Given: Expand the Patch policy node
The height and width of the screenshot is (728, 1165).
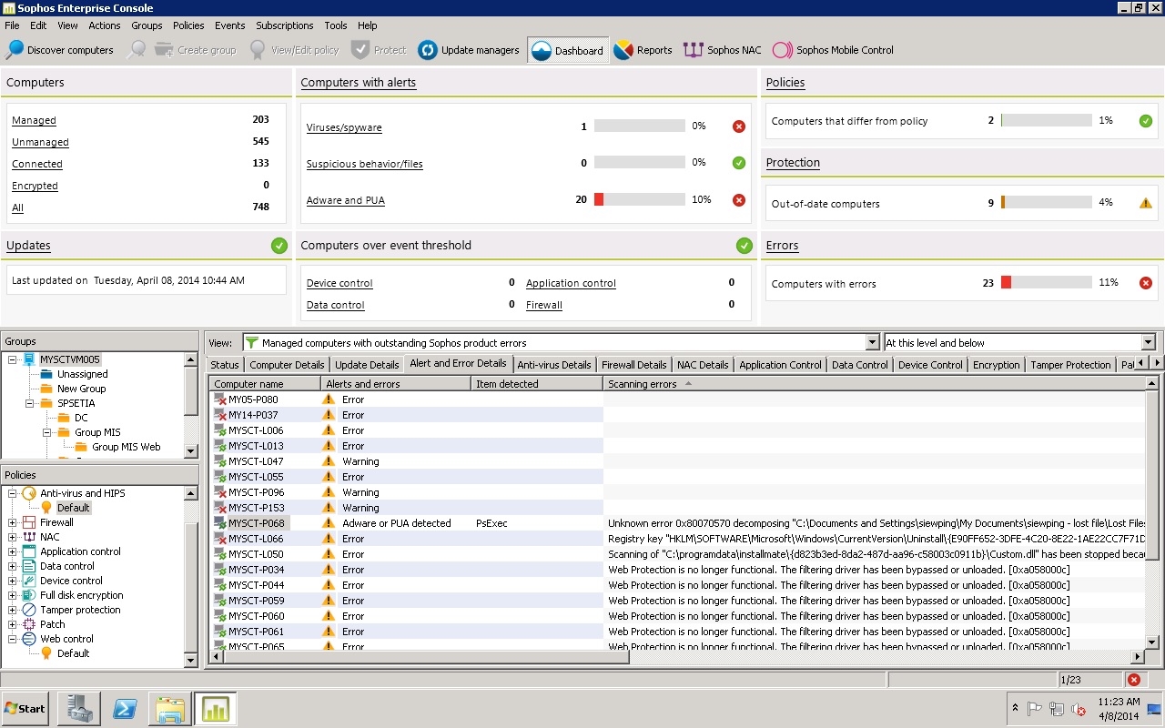Looking at the screenshot, I should coord(13,624).
